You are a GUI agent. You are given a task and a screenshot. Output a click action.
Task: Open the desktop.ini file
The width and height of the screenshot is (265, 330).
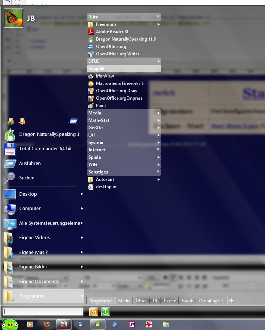(x=124, y=187)
